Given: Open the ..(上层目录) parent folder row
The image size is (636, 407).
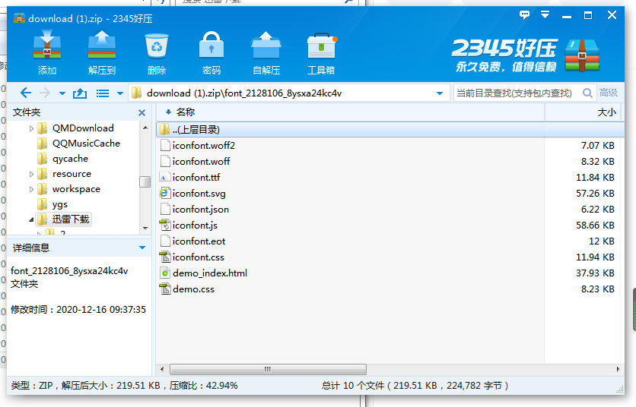Looking at the screenshot, I should [390, 130].
